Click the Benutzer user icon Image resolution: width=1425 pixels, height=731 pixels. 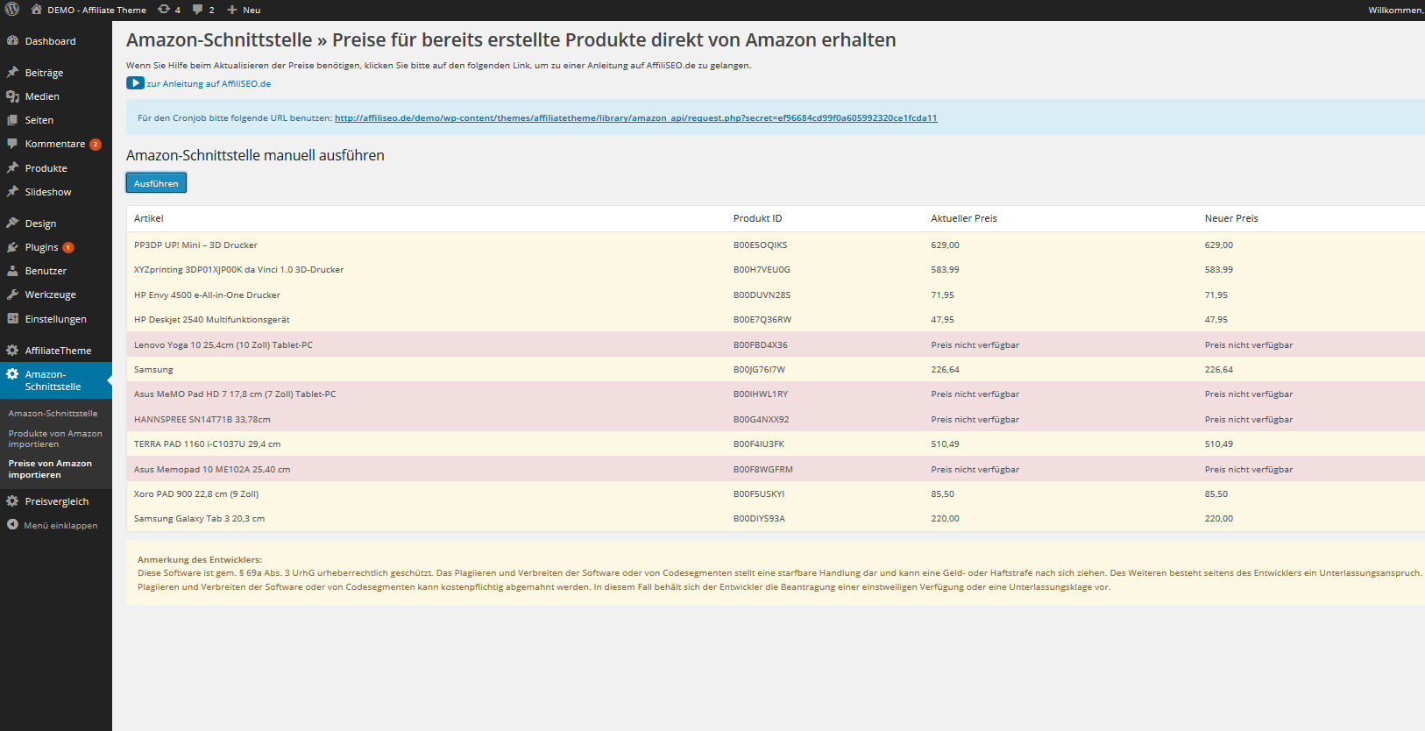[12, 271]
